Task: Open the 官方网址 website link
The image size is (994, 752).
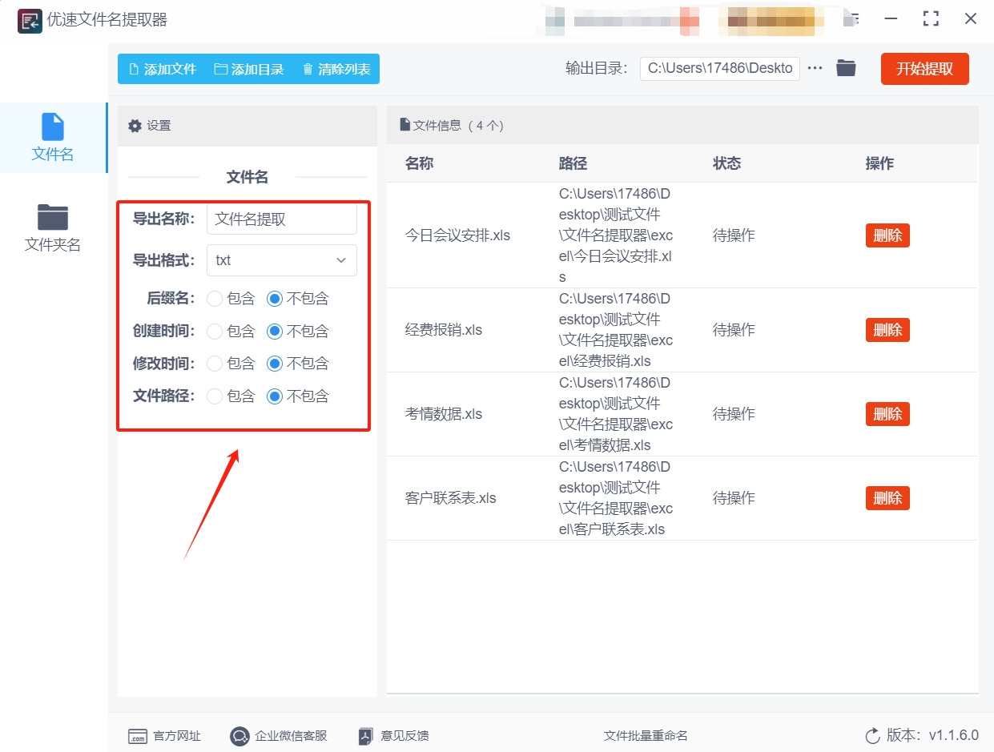Action: [x=166, y=736]
